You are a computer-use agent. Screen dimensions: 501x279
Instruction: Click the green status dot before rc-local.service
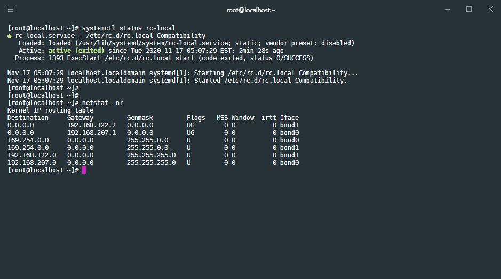10,36
